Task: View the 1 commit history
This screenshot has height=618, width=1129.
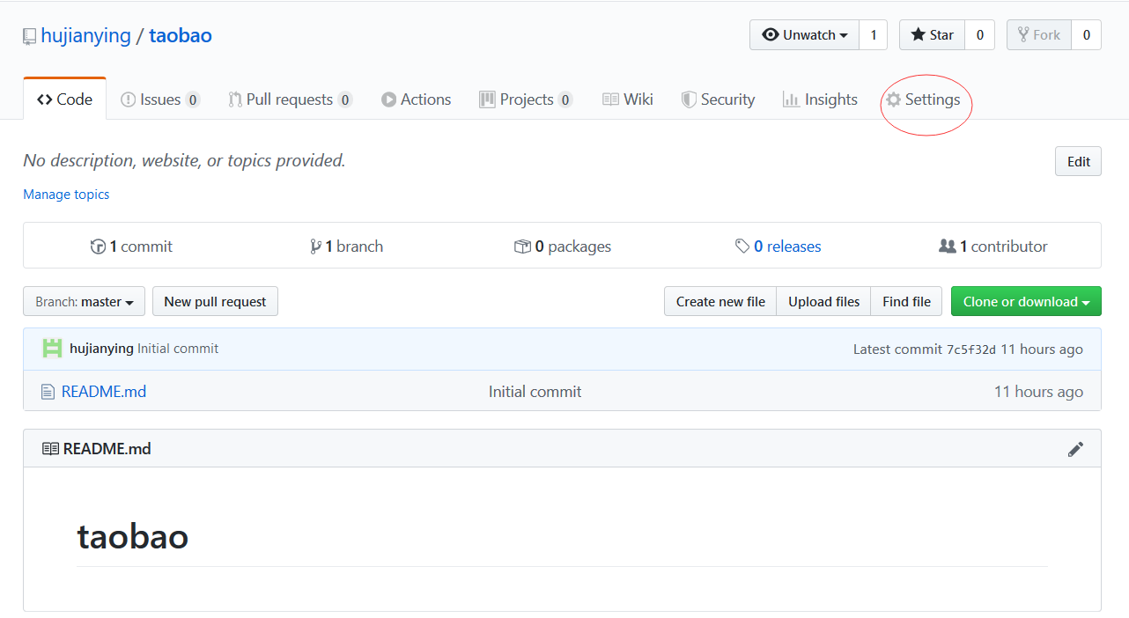Action: (131, 246)
